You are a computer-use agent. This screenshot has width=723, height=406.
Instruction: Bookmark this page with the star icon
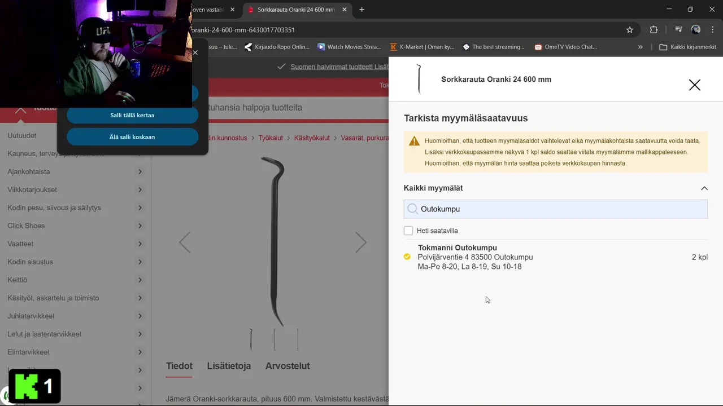tap(630, 30)
